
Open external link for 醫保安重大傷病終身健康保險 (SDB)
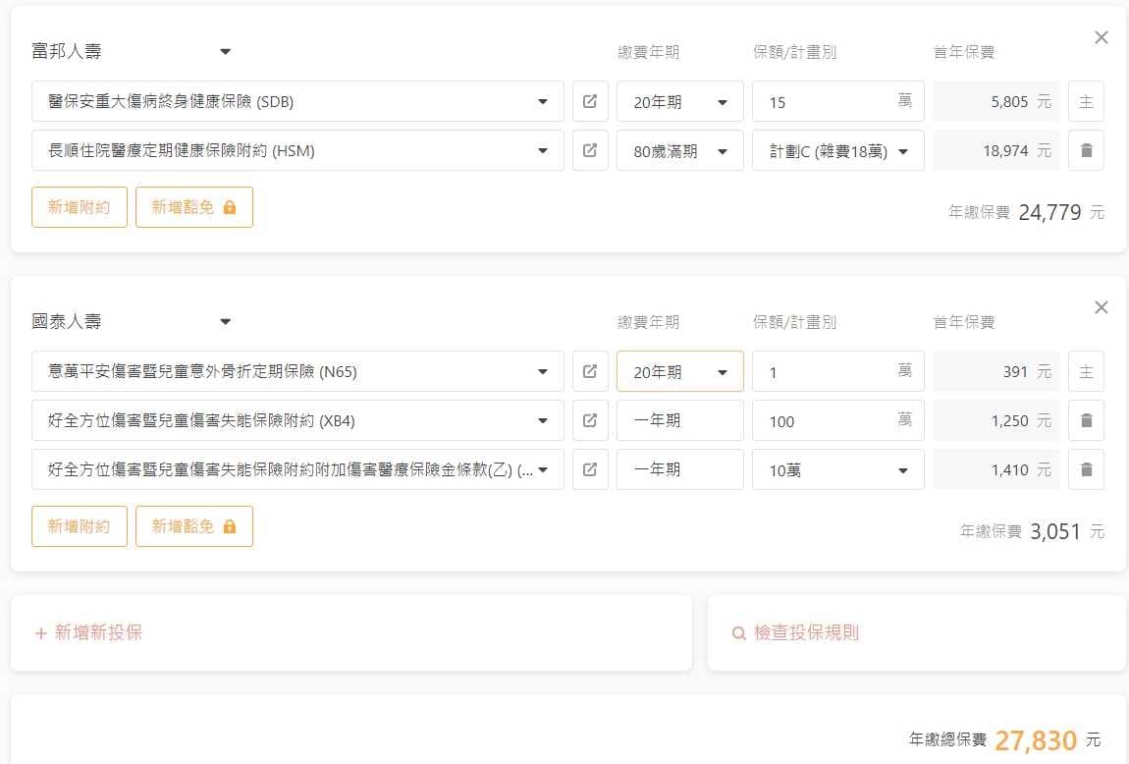pos(590,101)
